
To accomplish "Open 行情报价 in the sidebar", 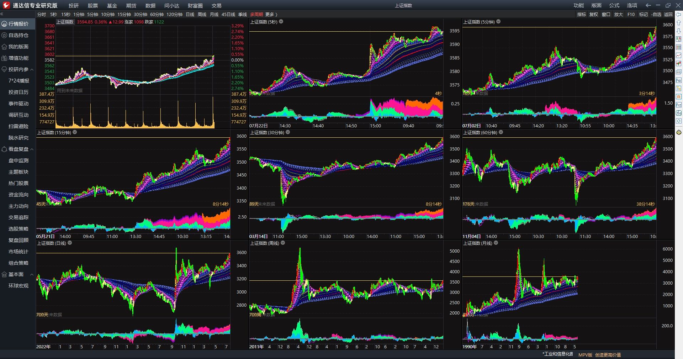I will [18, 24].
